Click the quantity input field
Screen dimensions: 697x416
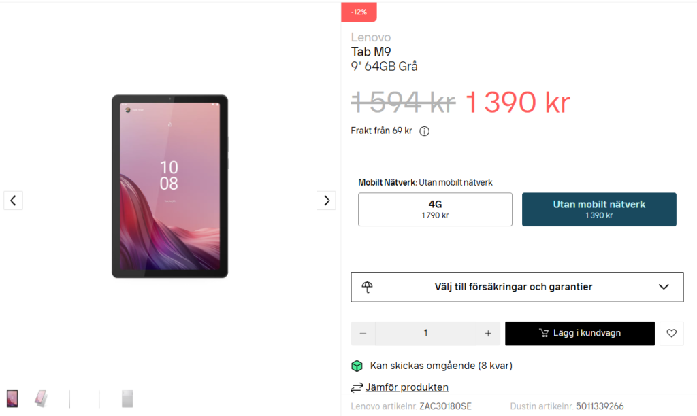[x=425, y=333]
